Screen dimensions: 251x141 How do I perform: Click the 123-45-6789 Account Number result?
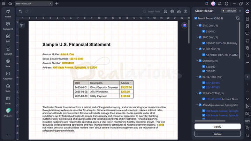click(x=222, y=99)
